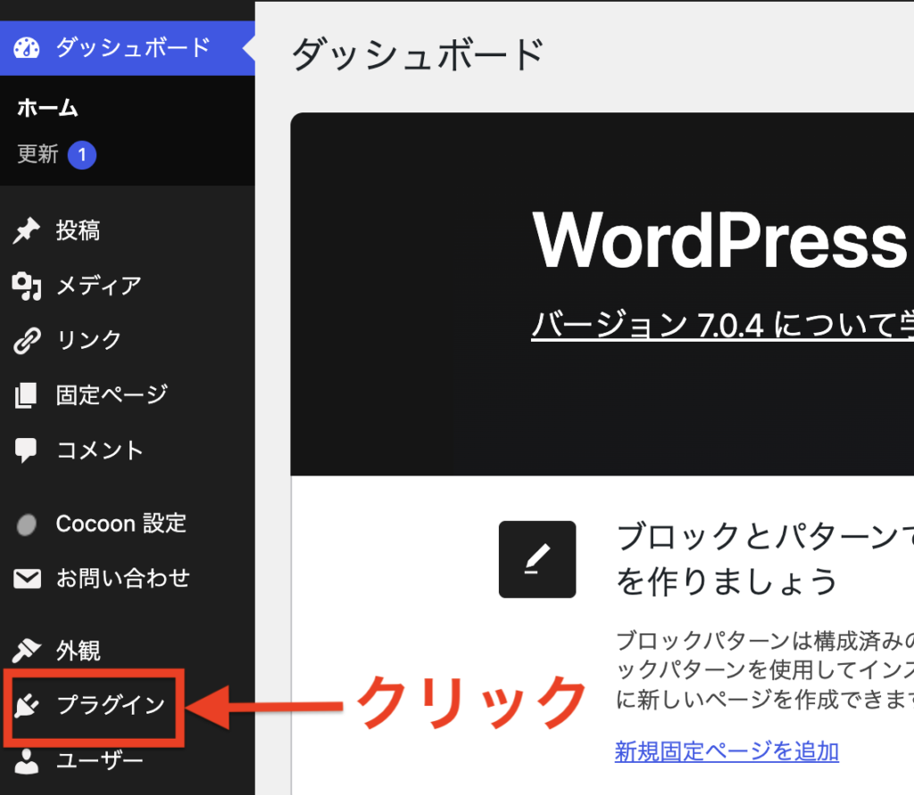The height and width of the screenshot is (795, 914).
Task: Click the Cocoon settings circle icon
Action: [26, 525]
